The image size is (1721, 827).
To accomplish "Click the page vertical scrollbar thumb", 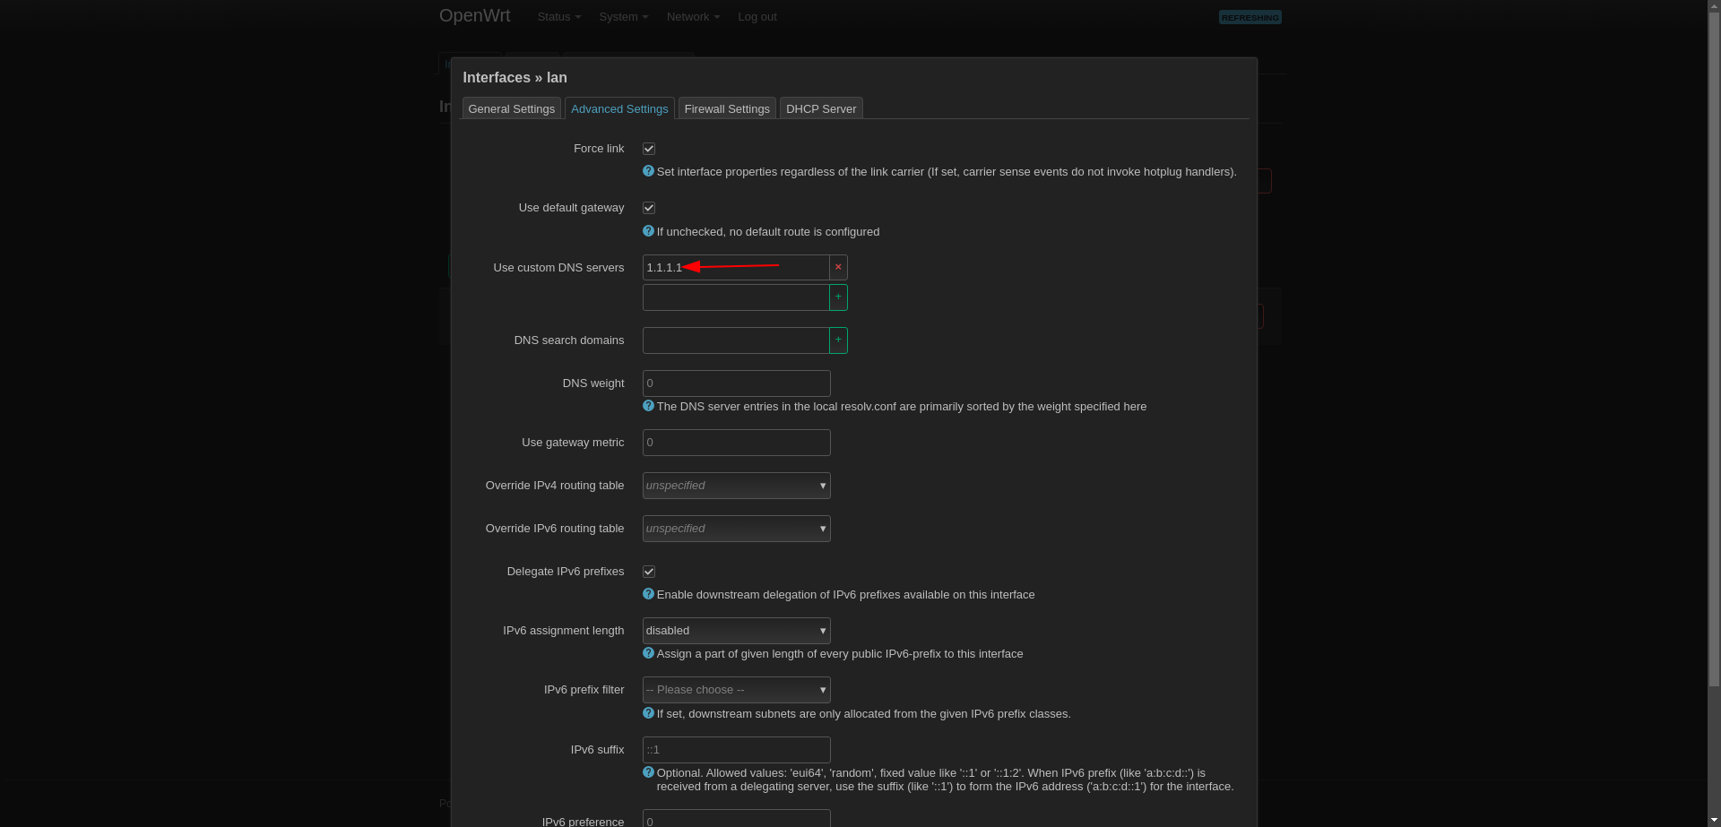I will click(1714, 349).
